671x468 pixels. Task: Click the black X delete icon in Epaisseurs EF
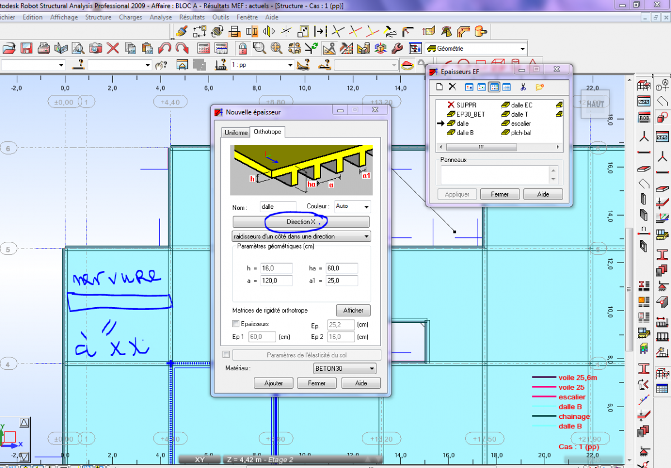pos(452,87)
